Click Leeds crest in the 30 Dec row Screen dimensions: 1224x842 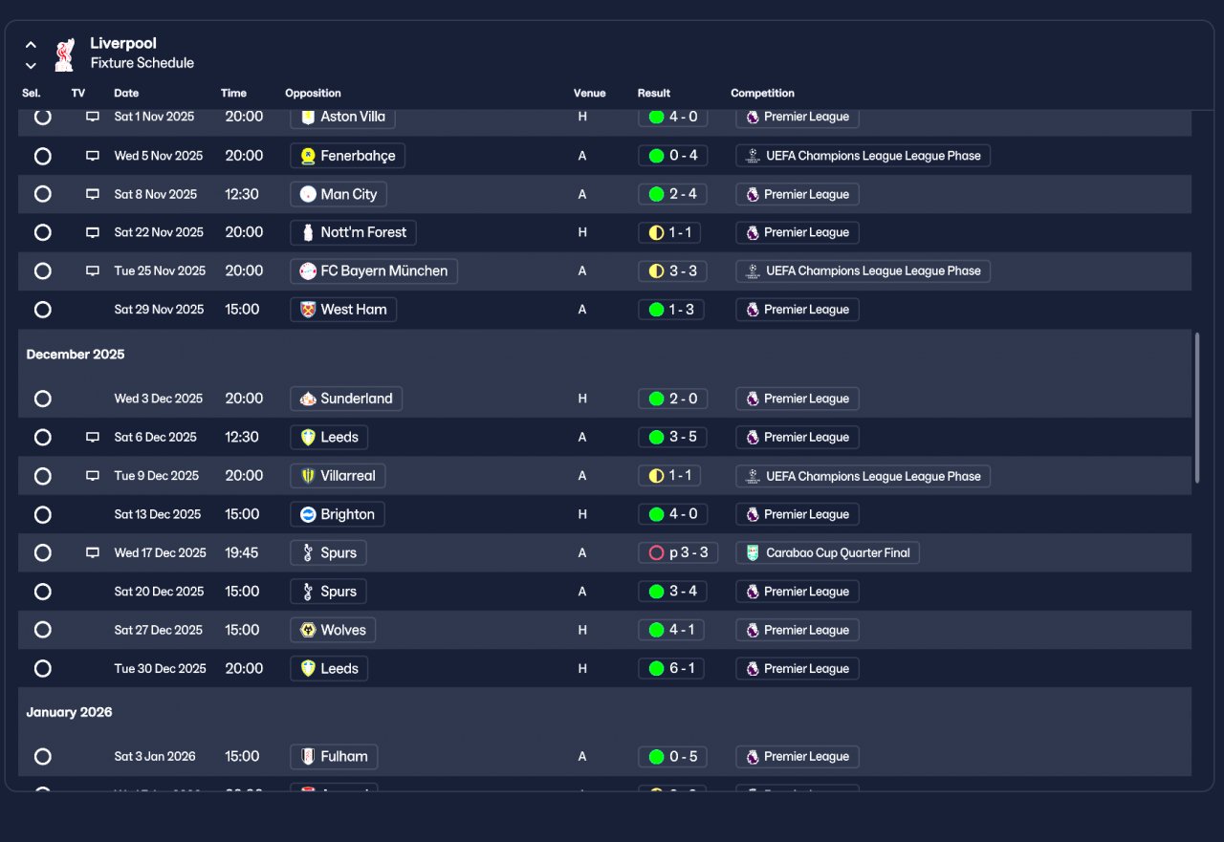(x=308, y=668)
